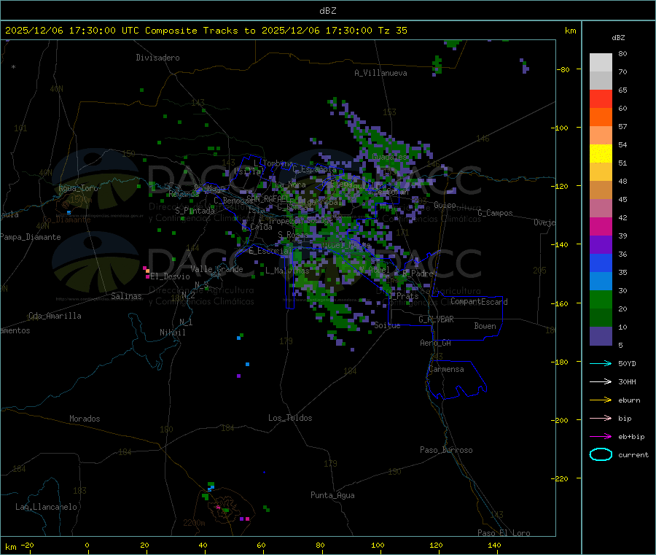Click the 'Paso_Barroso' map label
Image resolution: width=656 pixels, height=555 pixels.
tap(446, 450)
